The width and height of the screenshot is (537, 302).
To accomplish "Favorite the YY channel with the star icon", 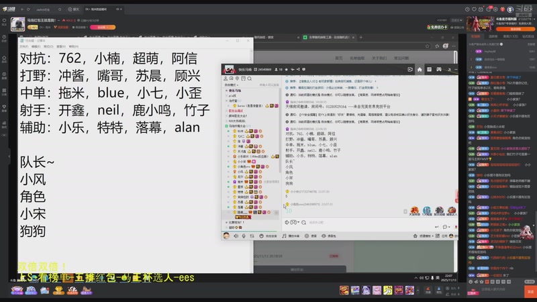I will coord(287,70).
